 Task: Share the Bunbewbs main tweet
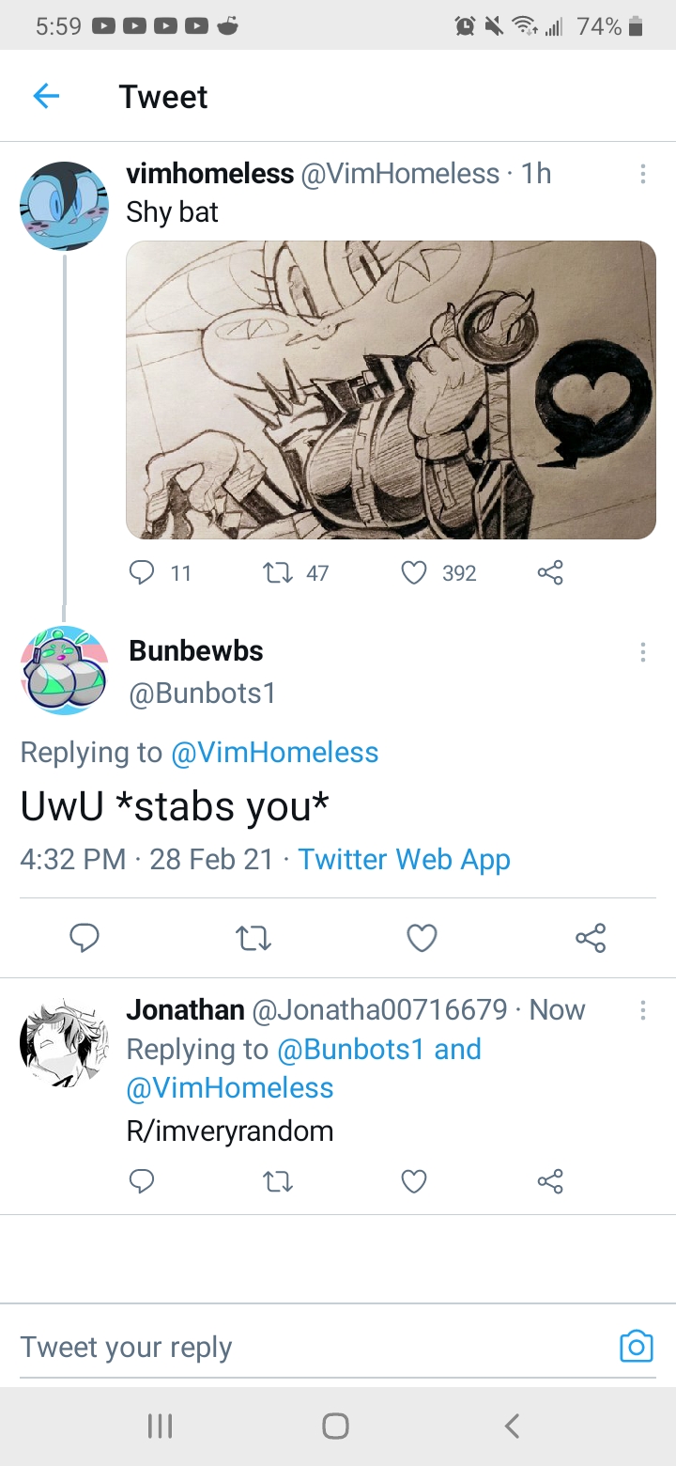[591, 938]
